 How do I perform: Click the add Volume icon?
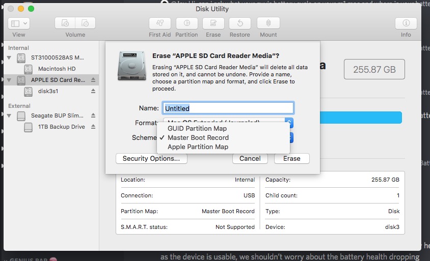point(65,23)
